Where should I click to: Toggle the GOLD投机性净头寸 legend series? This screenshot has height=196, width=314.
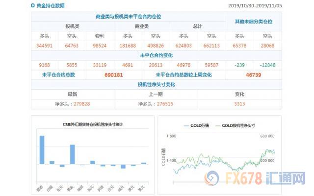tap(235, 125)
